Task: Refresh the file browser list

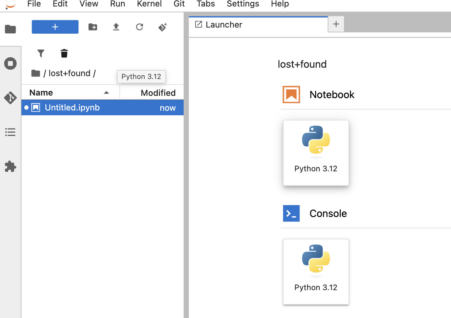Action: click(140, 27)
